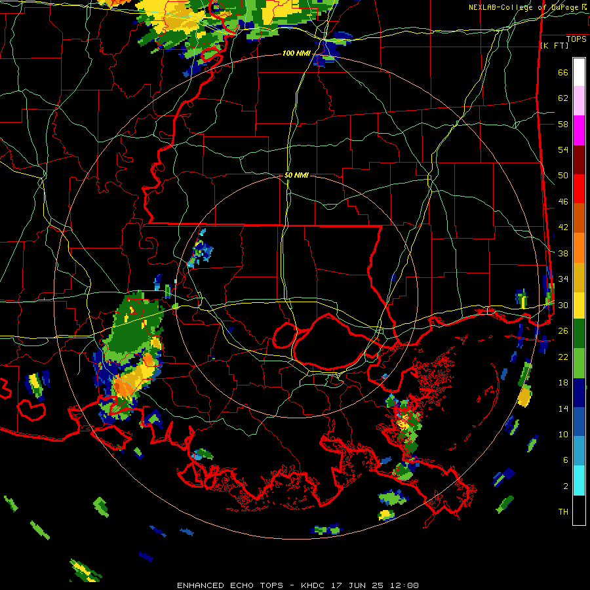Image resolution: width=590 pixels, height=590 pixels.
Task: Click the TH label on the legend
Action: tap(563, 511)
